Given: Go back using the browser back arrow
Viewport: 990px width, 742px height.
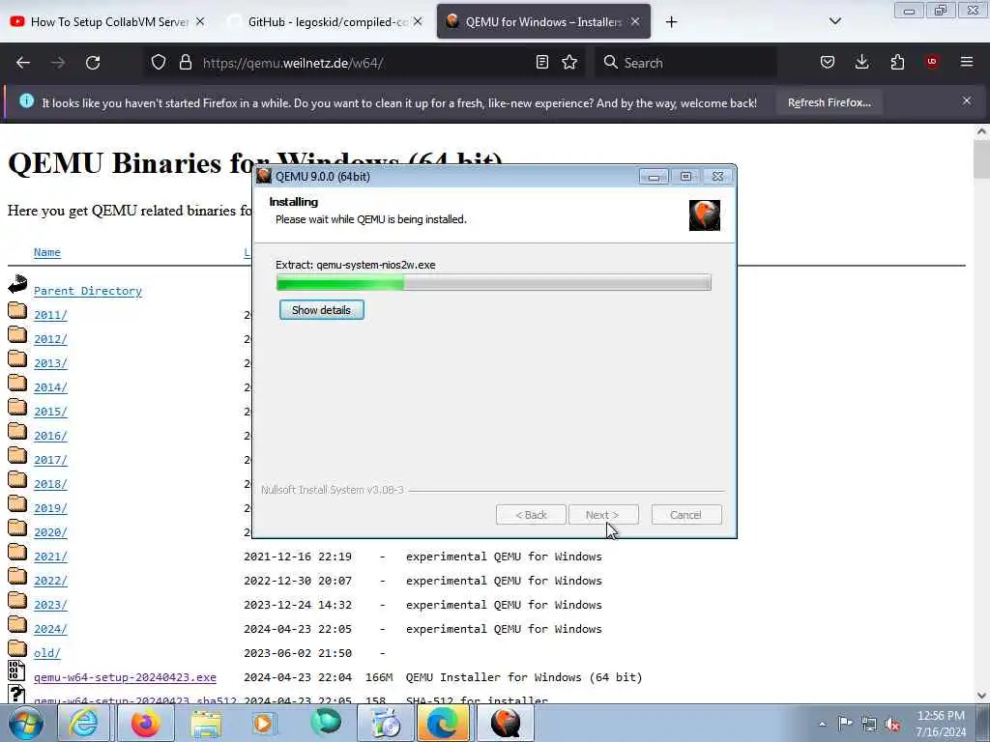Looking at the screenshot, I should coord(23,63).
